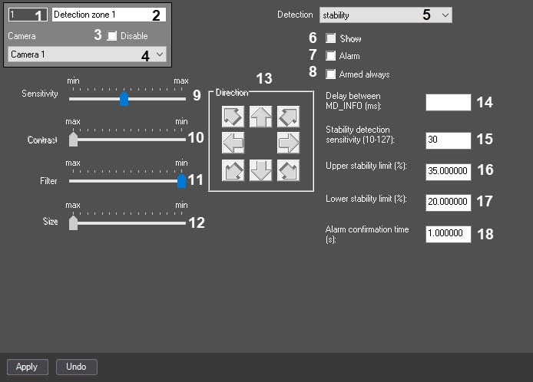Click the Undo button
Image resolution: width=533 pixels, height=382 pixels.
(x=77, y=367)
